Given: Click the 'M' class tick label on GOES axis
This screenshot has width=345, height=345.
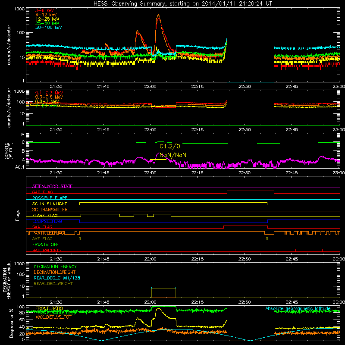Looking at the screenshot, I should coord(23,135).
